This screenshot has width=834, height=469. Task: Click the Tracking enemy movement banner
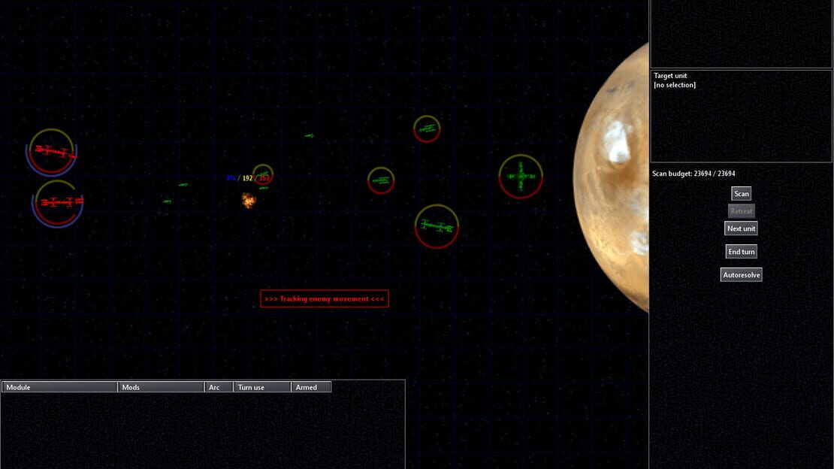(x=325, y=298)
